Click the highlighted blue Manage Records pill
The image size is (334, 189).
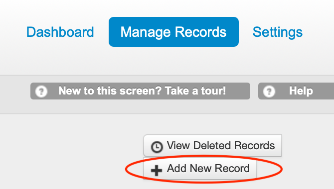tap(173, 32)
